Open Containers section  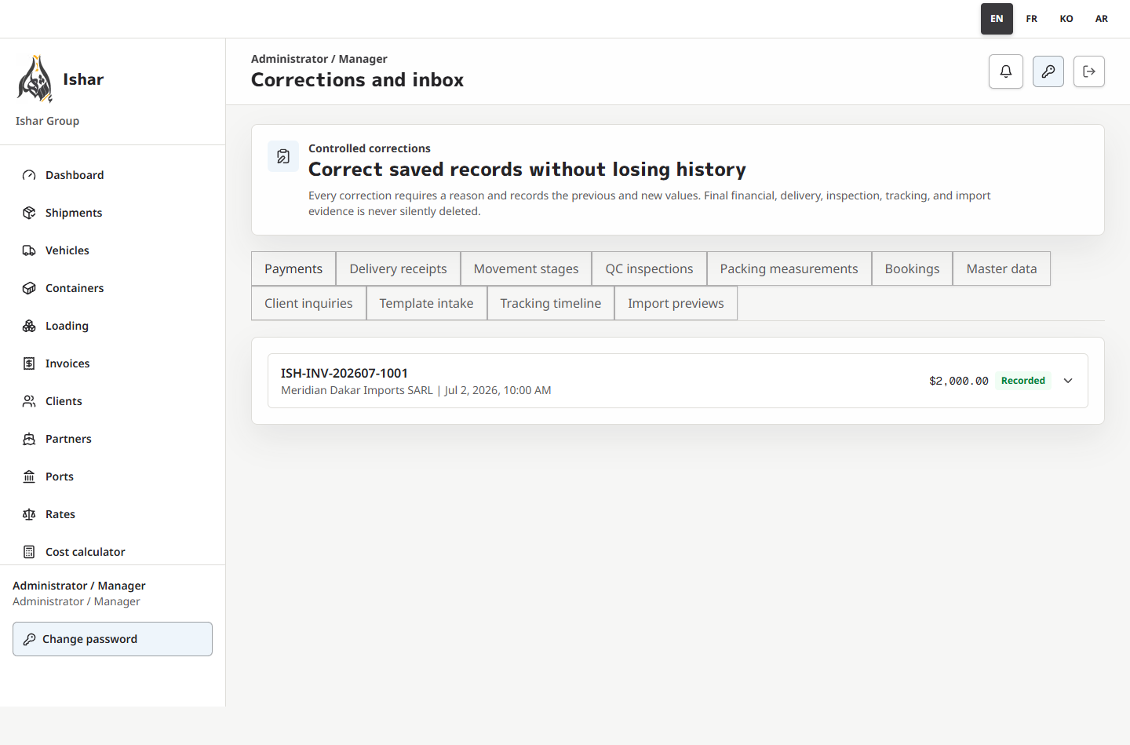[x=112, y=288]
